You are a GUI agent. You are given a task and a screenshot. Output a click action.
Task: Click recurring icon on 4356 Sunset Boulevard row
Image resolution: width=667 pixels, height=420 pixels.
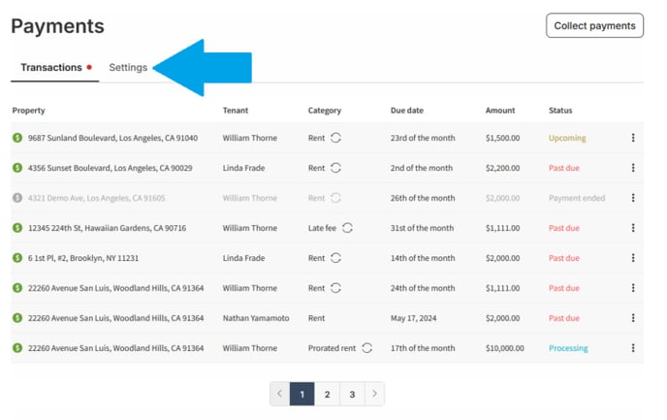pyautogui.click(x=335, y=168)
